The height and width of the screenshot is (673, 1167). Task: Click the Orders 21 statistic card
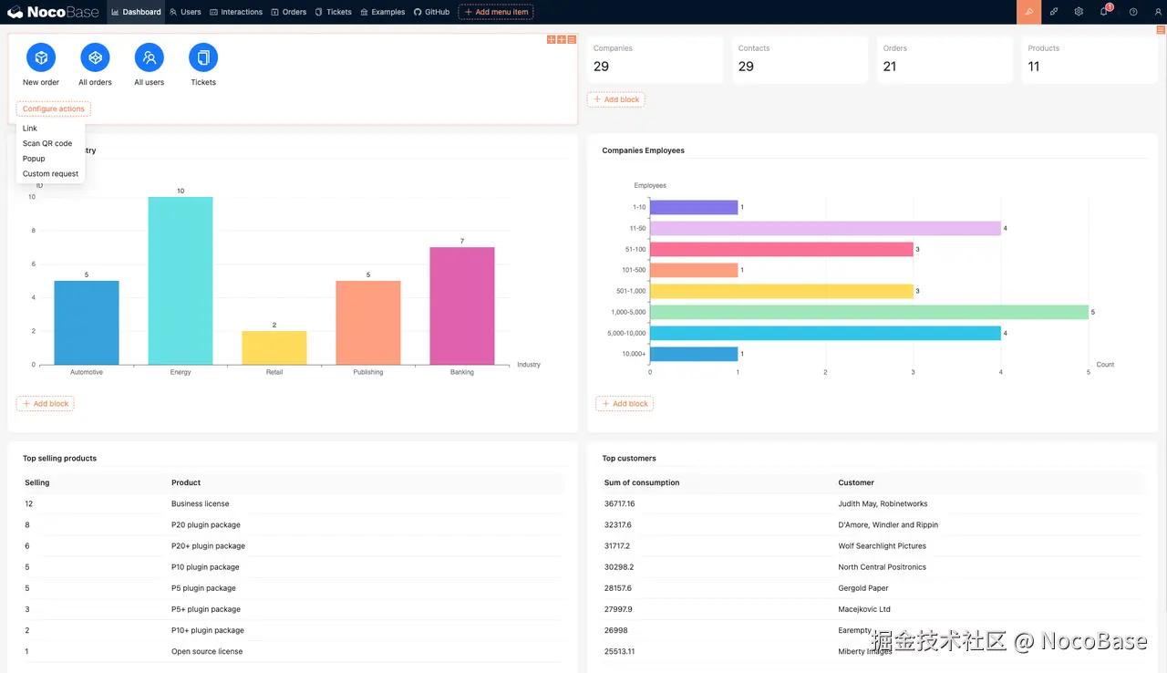pos(945,59)
